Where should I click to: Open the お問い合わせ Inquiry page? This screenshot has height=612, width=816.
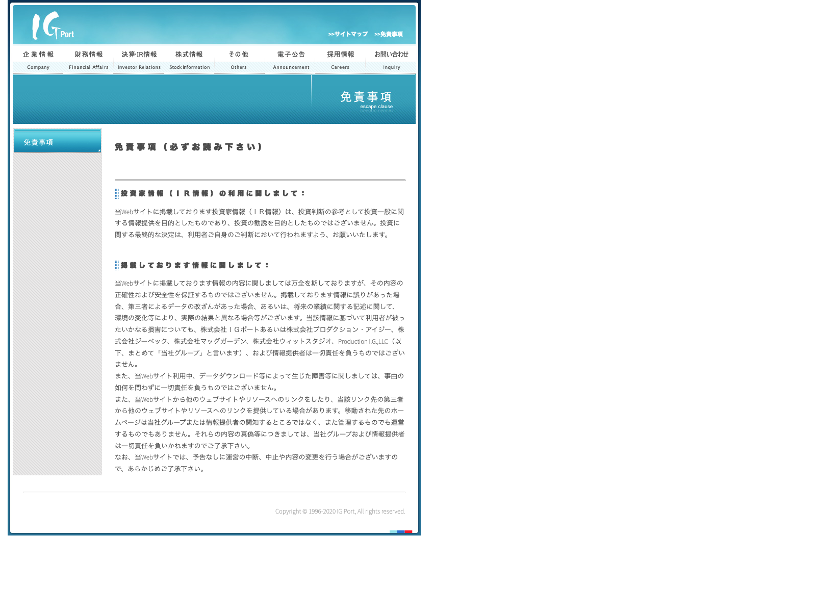click(x=391, y=60)
